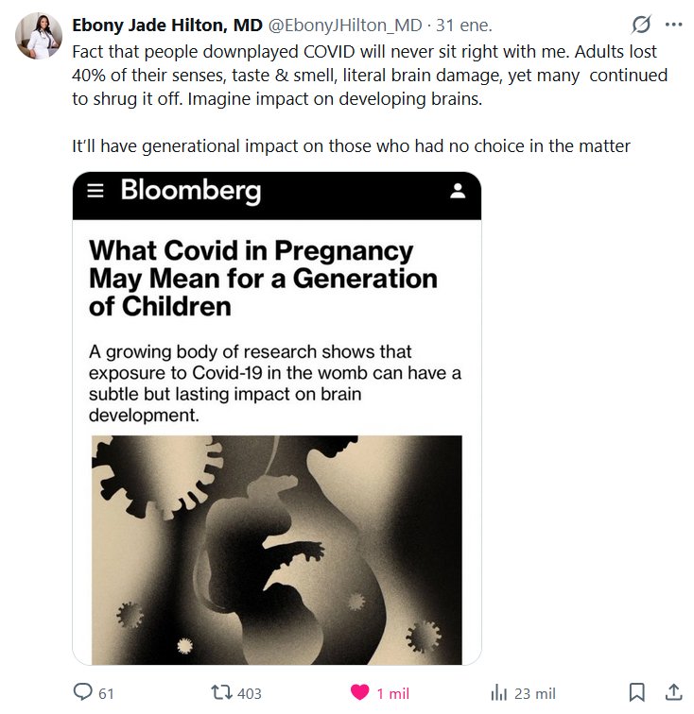This screenshot has width=694, height=714.
Task: Reply to the post using the comment icon
Action: (83, 692)
